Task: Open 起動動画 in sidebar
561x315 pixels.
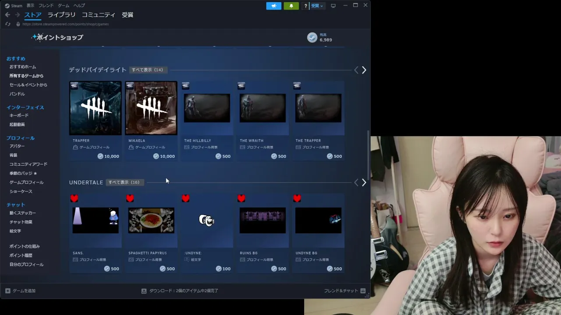Action: pos(17,125)
